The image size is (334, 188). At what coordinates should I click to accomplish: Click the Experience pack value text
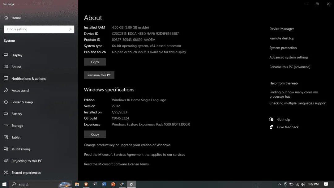click(x=151, y=125)
